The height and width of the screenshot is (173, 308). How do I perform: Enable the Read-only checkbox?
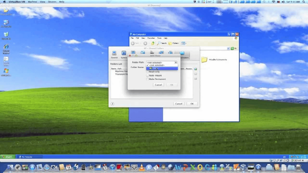tap(148, 72)
